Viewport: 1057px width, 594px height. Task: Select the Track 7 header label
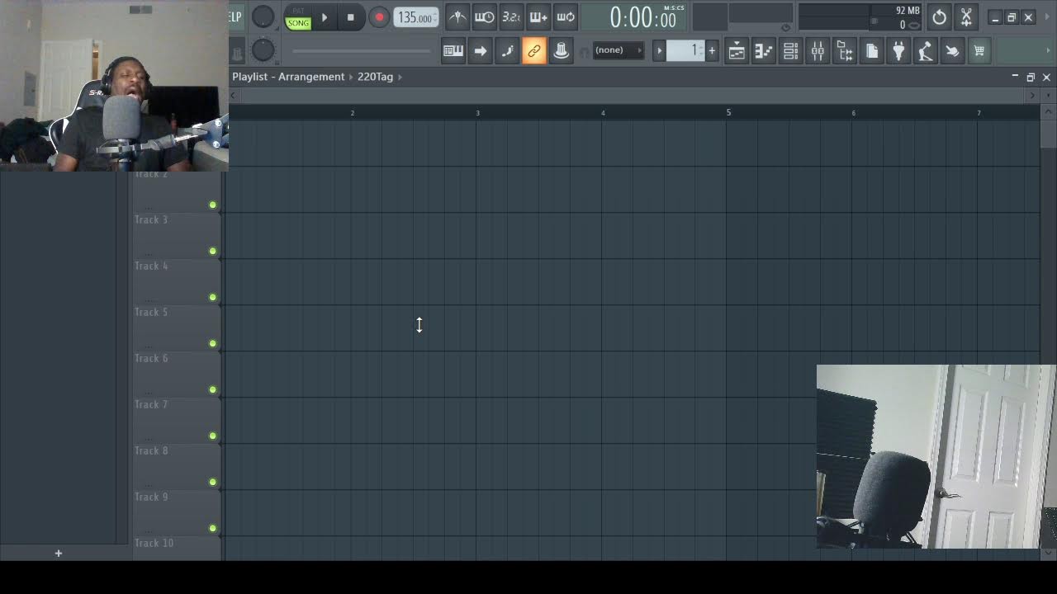pos(151,404)
